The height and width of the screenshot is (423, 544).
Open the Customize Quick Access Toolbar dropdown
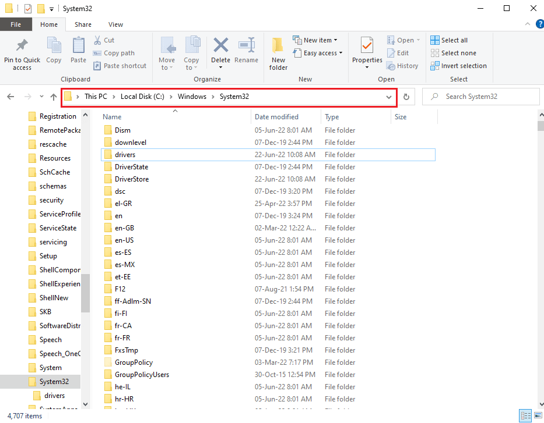click(51, 9)
